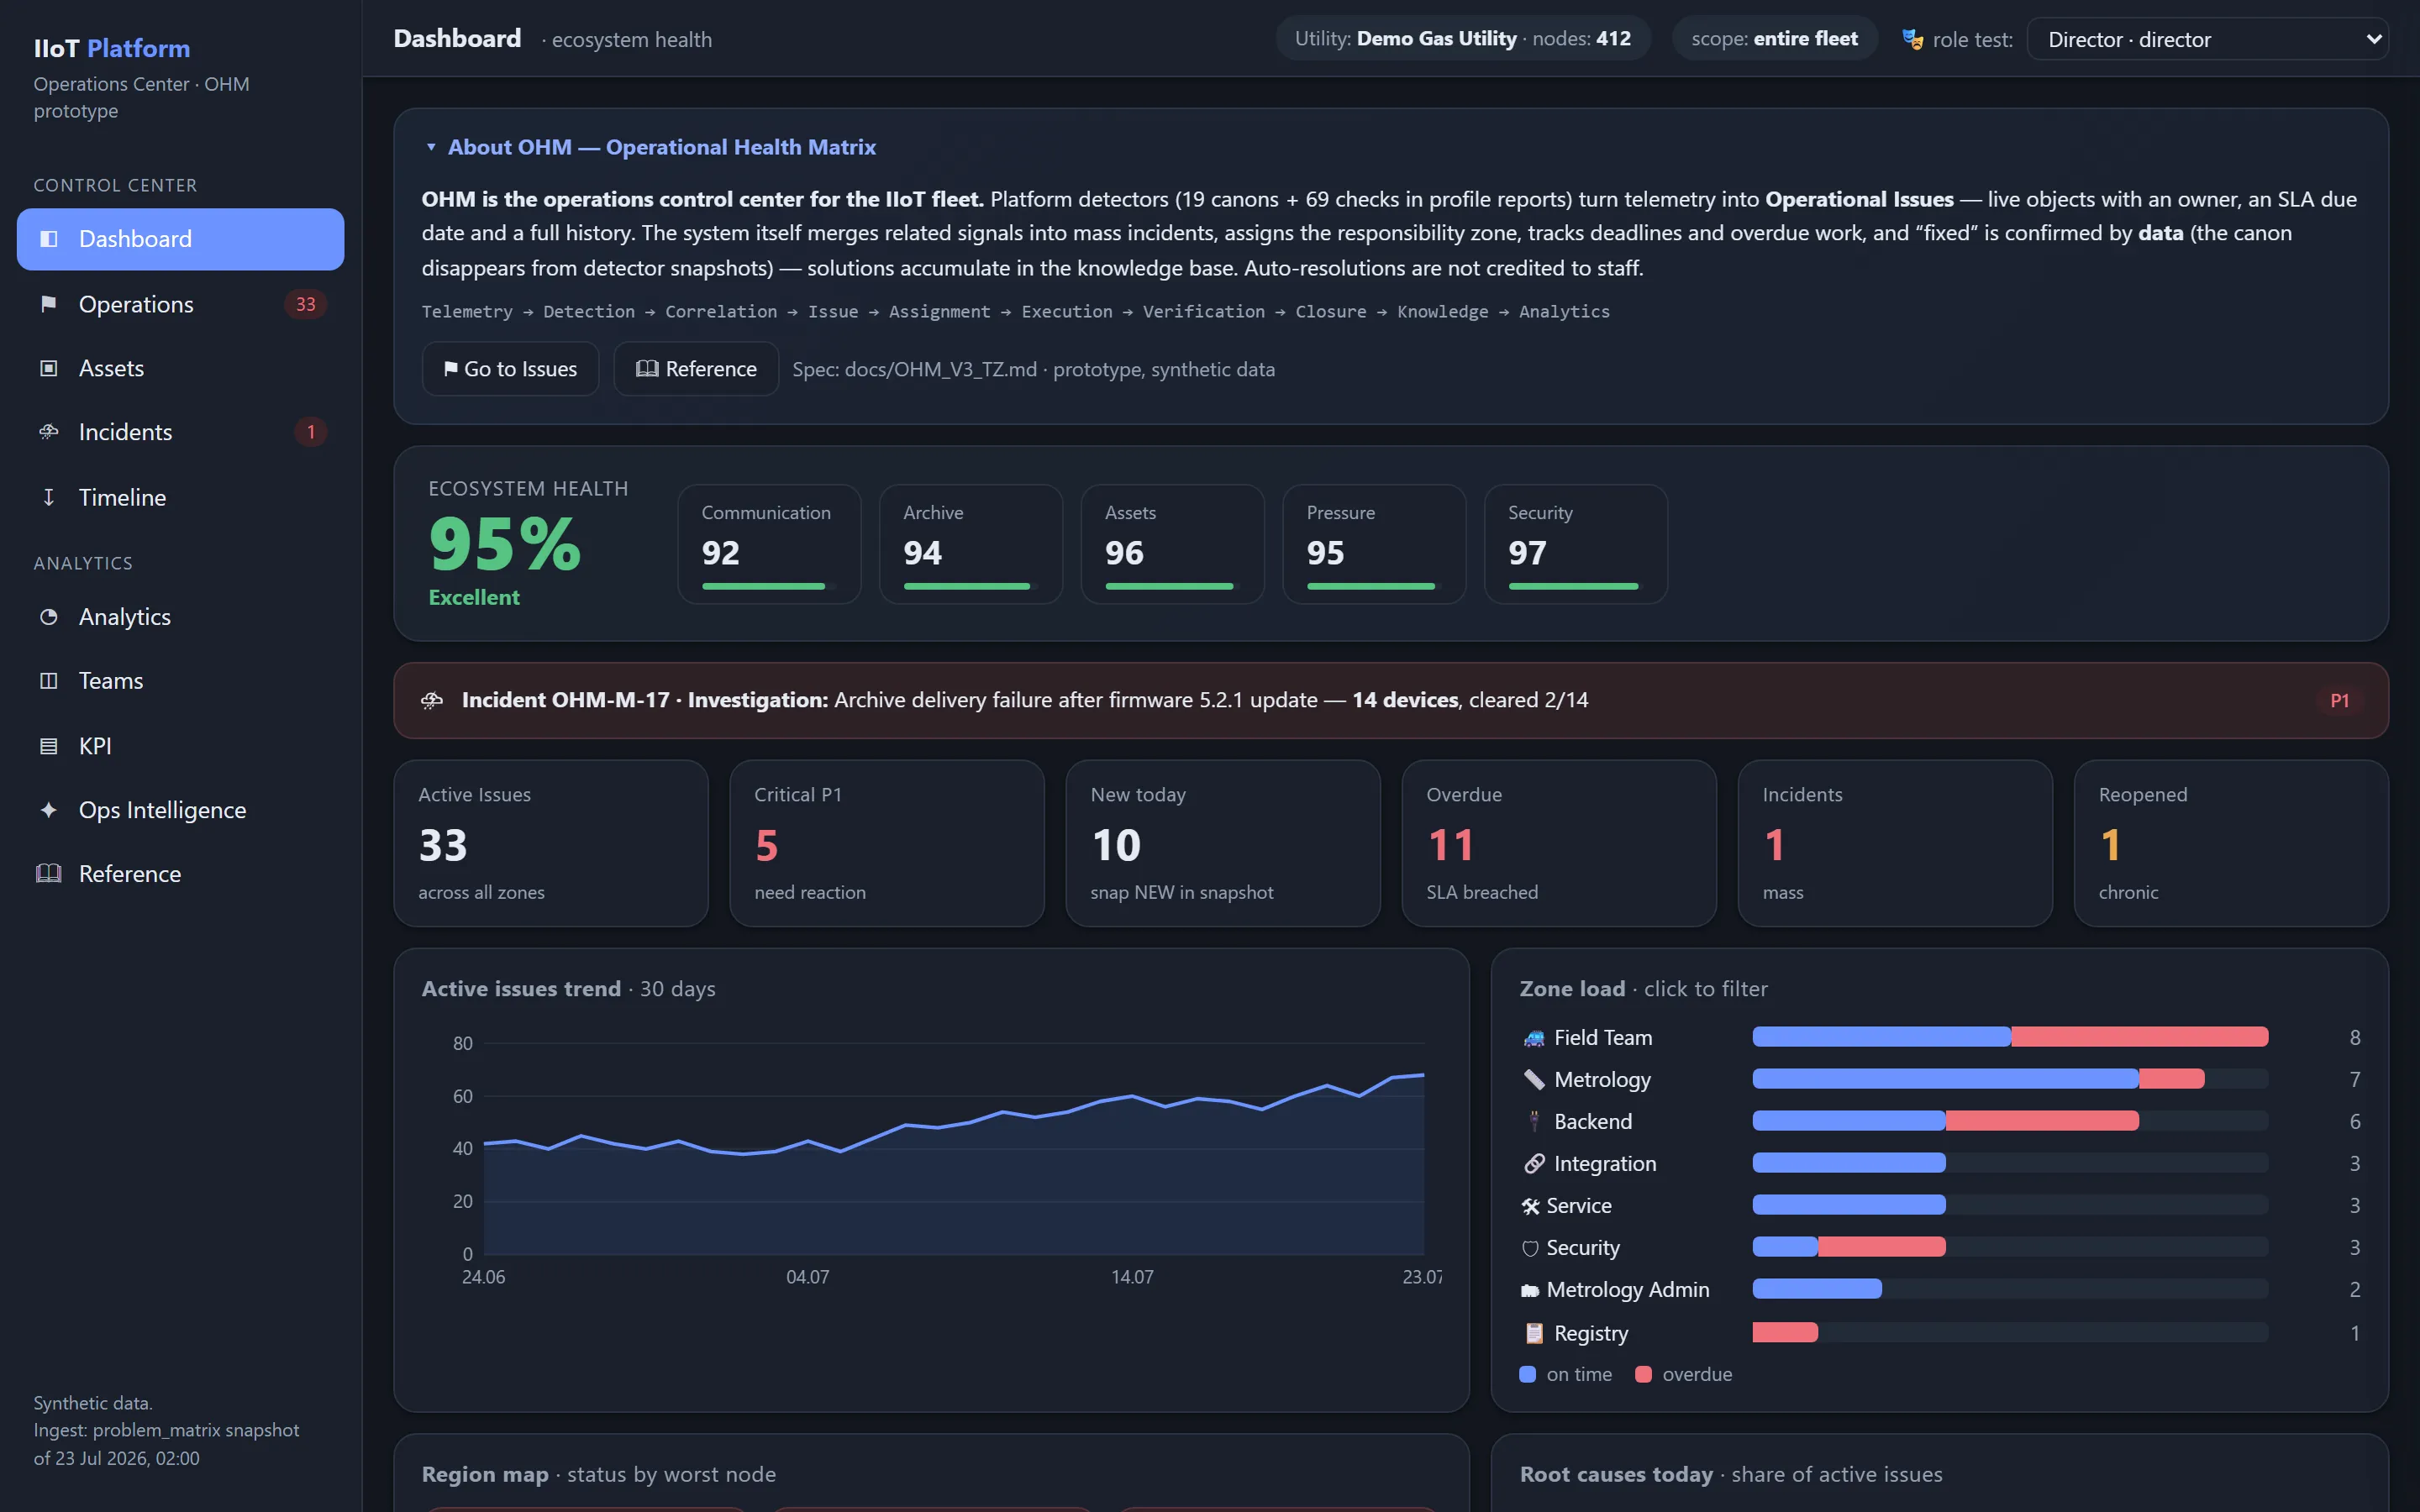The width and height of the screenshot is (2420, 1512).
Task: Select Dashboard in the control center menu
Action: click(180, 239)
